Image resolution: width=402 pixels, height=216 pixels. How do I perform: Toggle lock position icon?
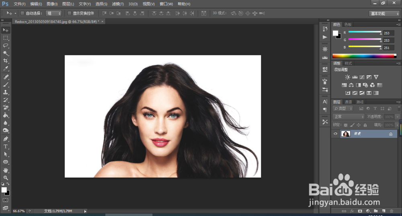tap(359, 125)
